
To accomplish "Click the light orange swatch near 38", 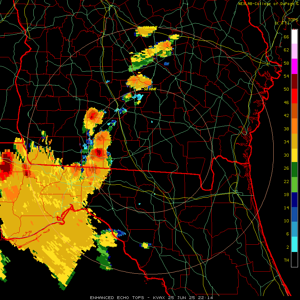I will click(x=294, y=126).
